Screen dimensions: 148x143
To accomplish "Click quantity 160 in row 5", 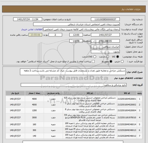I will tap(34, 125).
